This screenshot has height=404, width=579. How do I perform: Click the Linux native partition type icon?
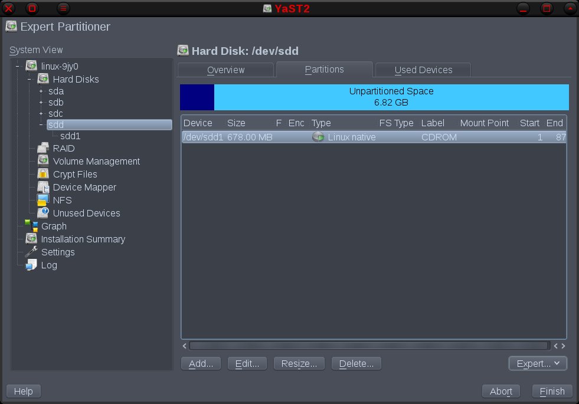[x=318, y=137]
